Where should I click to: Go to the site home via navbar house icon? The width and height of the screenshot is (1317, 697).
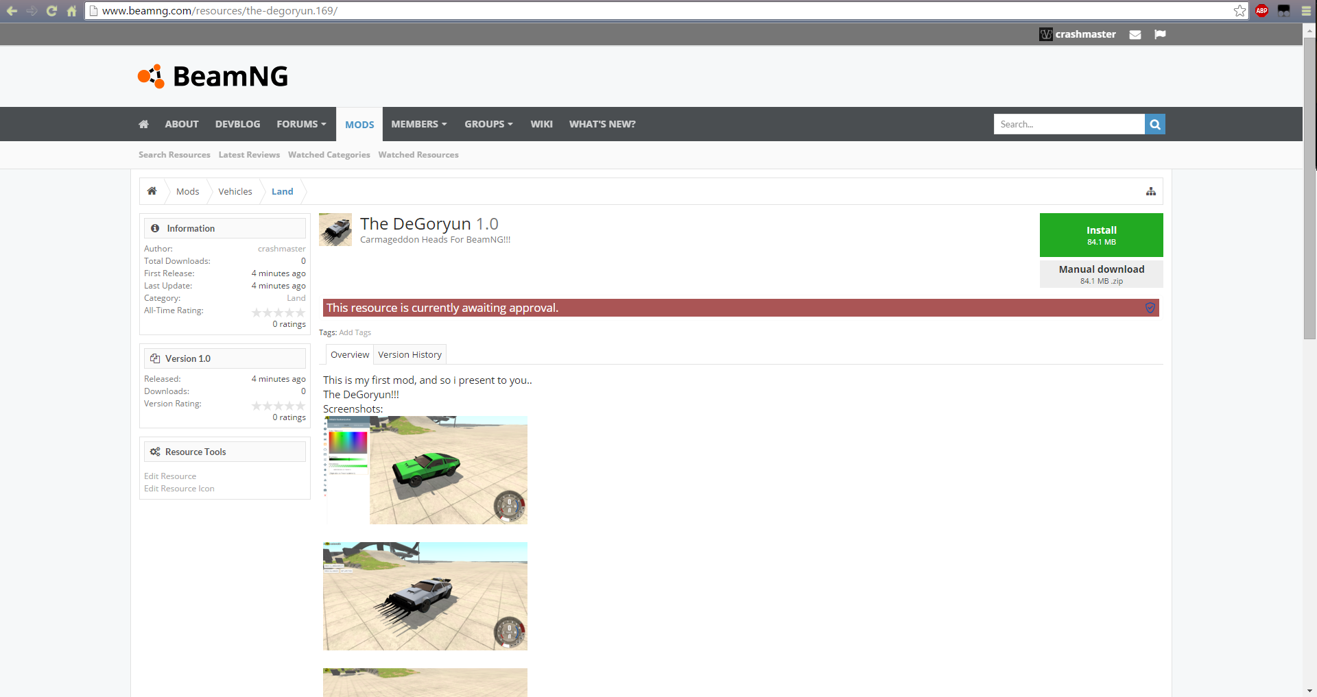pos(143,124)
